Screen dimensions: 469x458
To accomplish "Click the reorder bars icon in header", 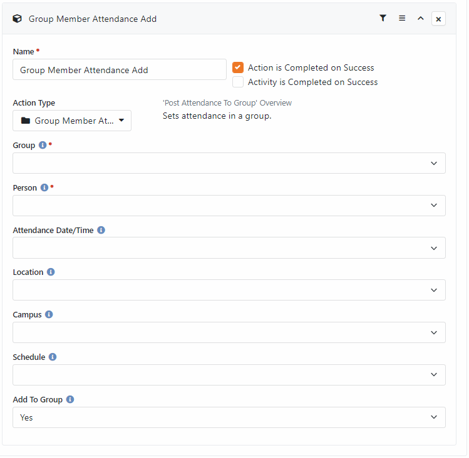I will [x=402, y=19].
